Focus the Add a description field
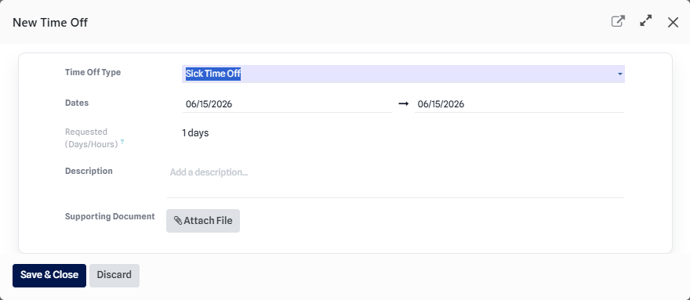This screenshot has height=300, width=690. [x=395, y=180]
